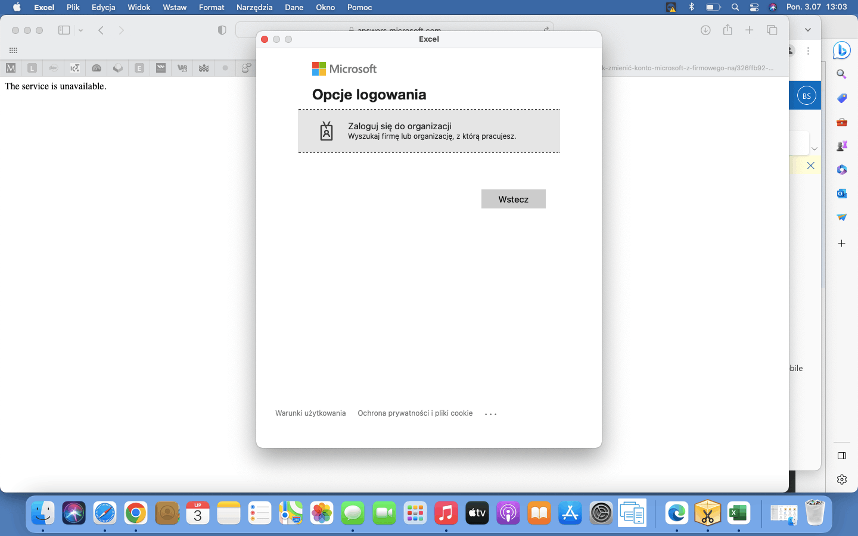
Task: Open Siri from the menu bar
Action: tap(773, 7)
